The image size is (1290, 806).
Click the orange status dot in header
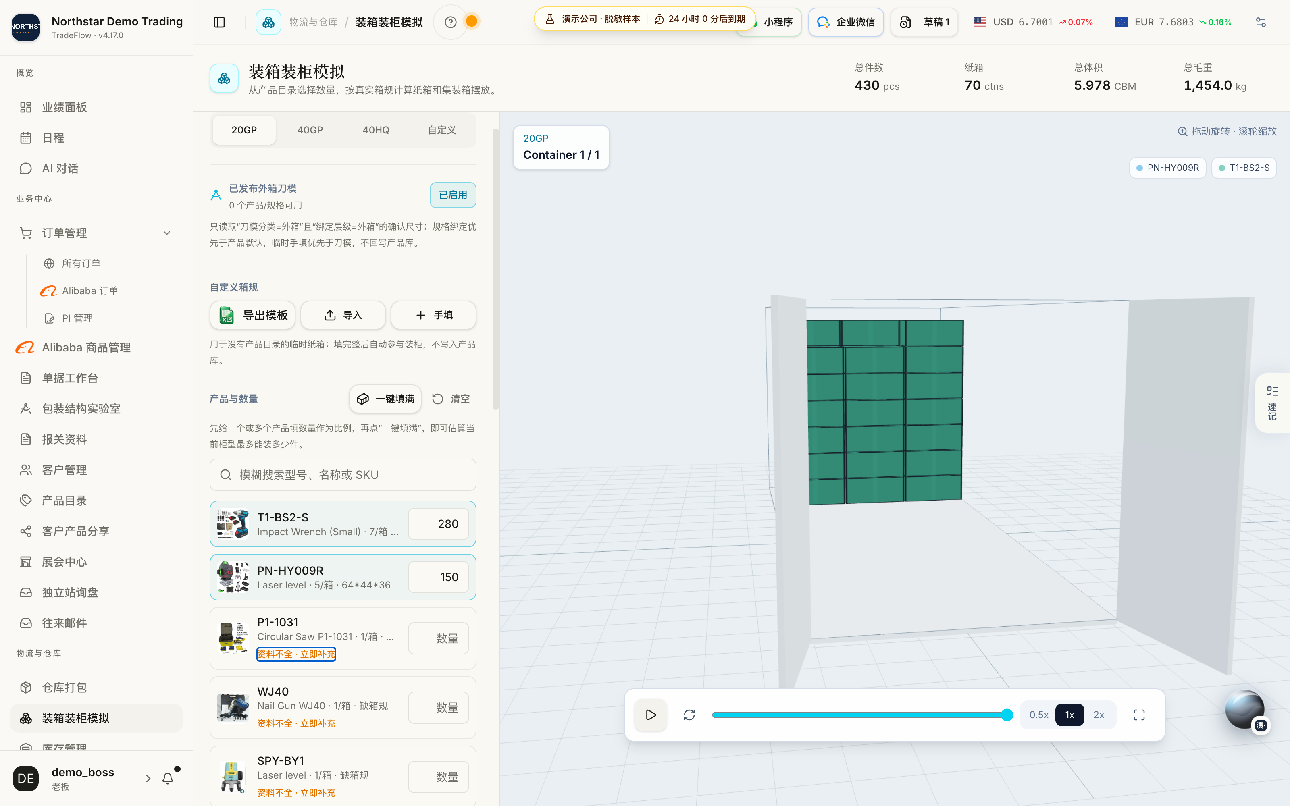472,21
